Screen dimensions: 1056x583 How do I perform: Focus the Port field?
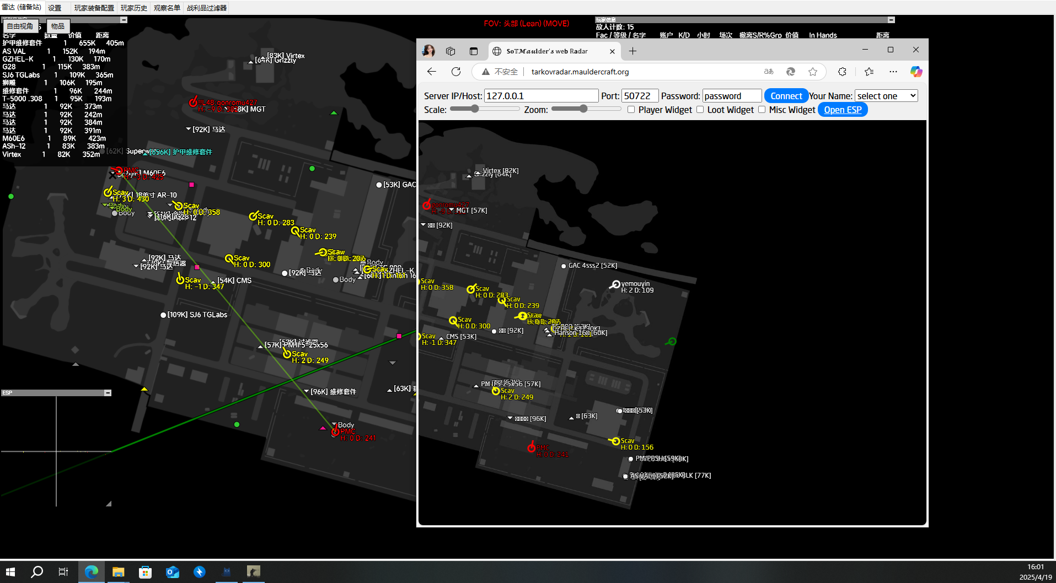(640, 96)
